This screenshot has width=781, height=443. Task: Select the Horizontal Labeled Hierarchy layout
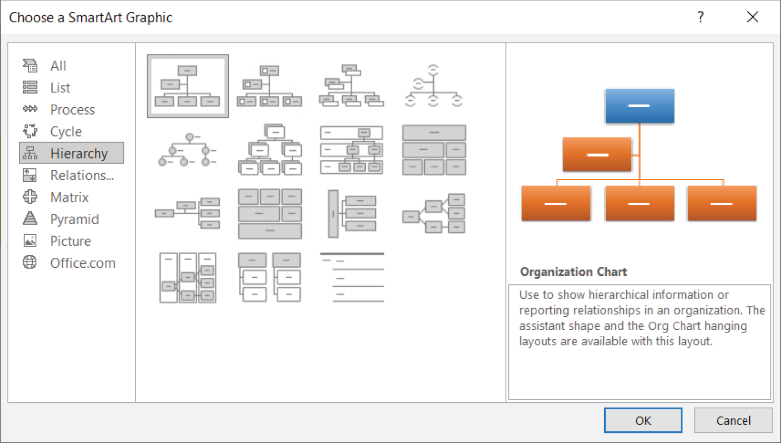187,277
